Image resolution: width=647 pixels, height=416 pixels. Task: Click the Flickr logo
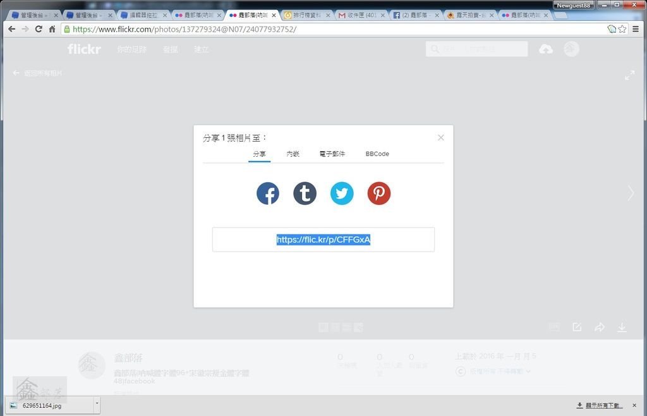84,49
